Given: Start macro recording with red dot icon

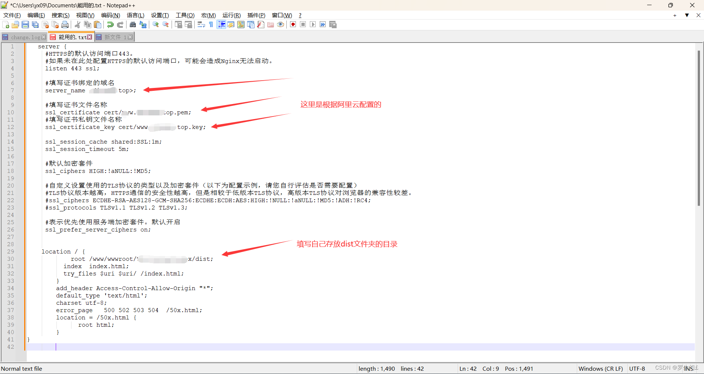Looking at the screenshot, I should [293, 25].
